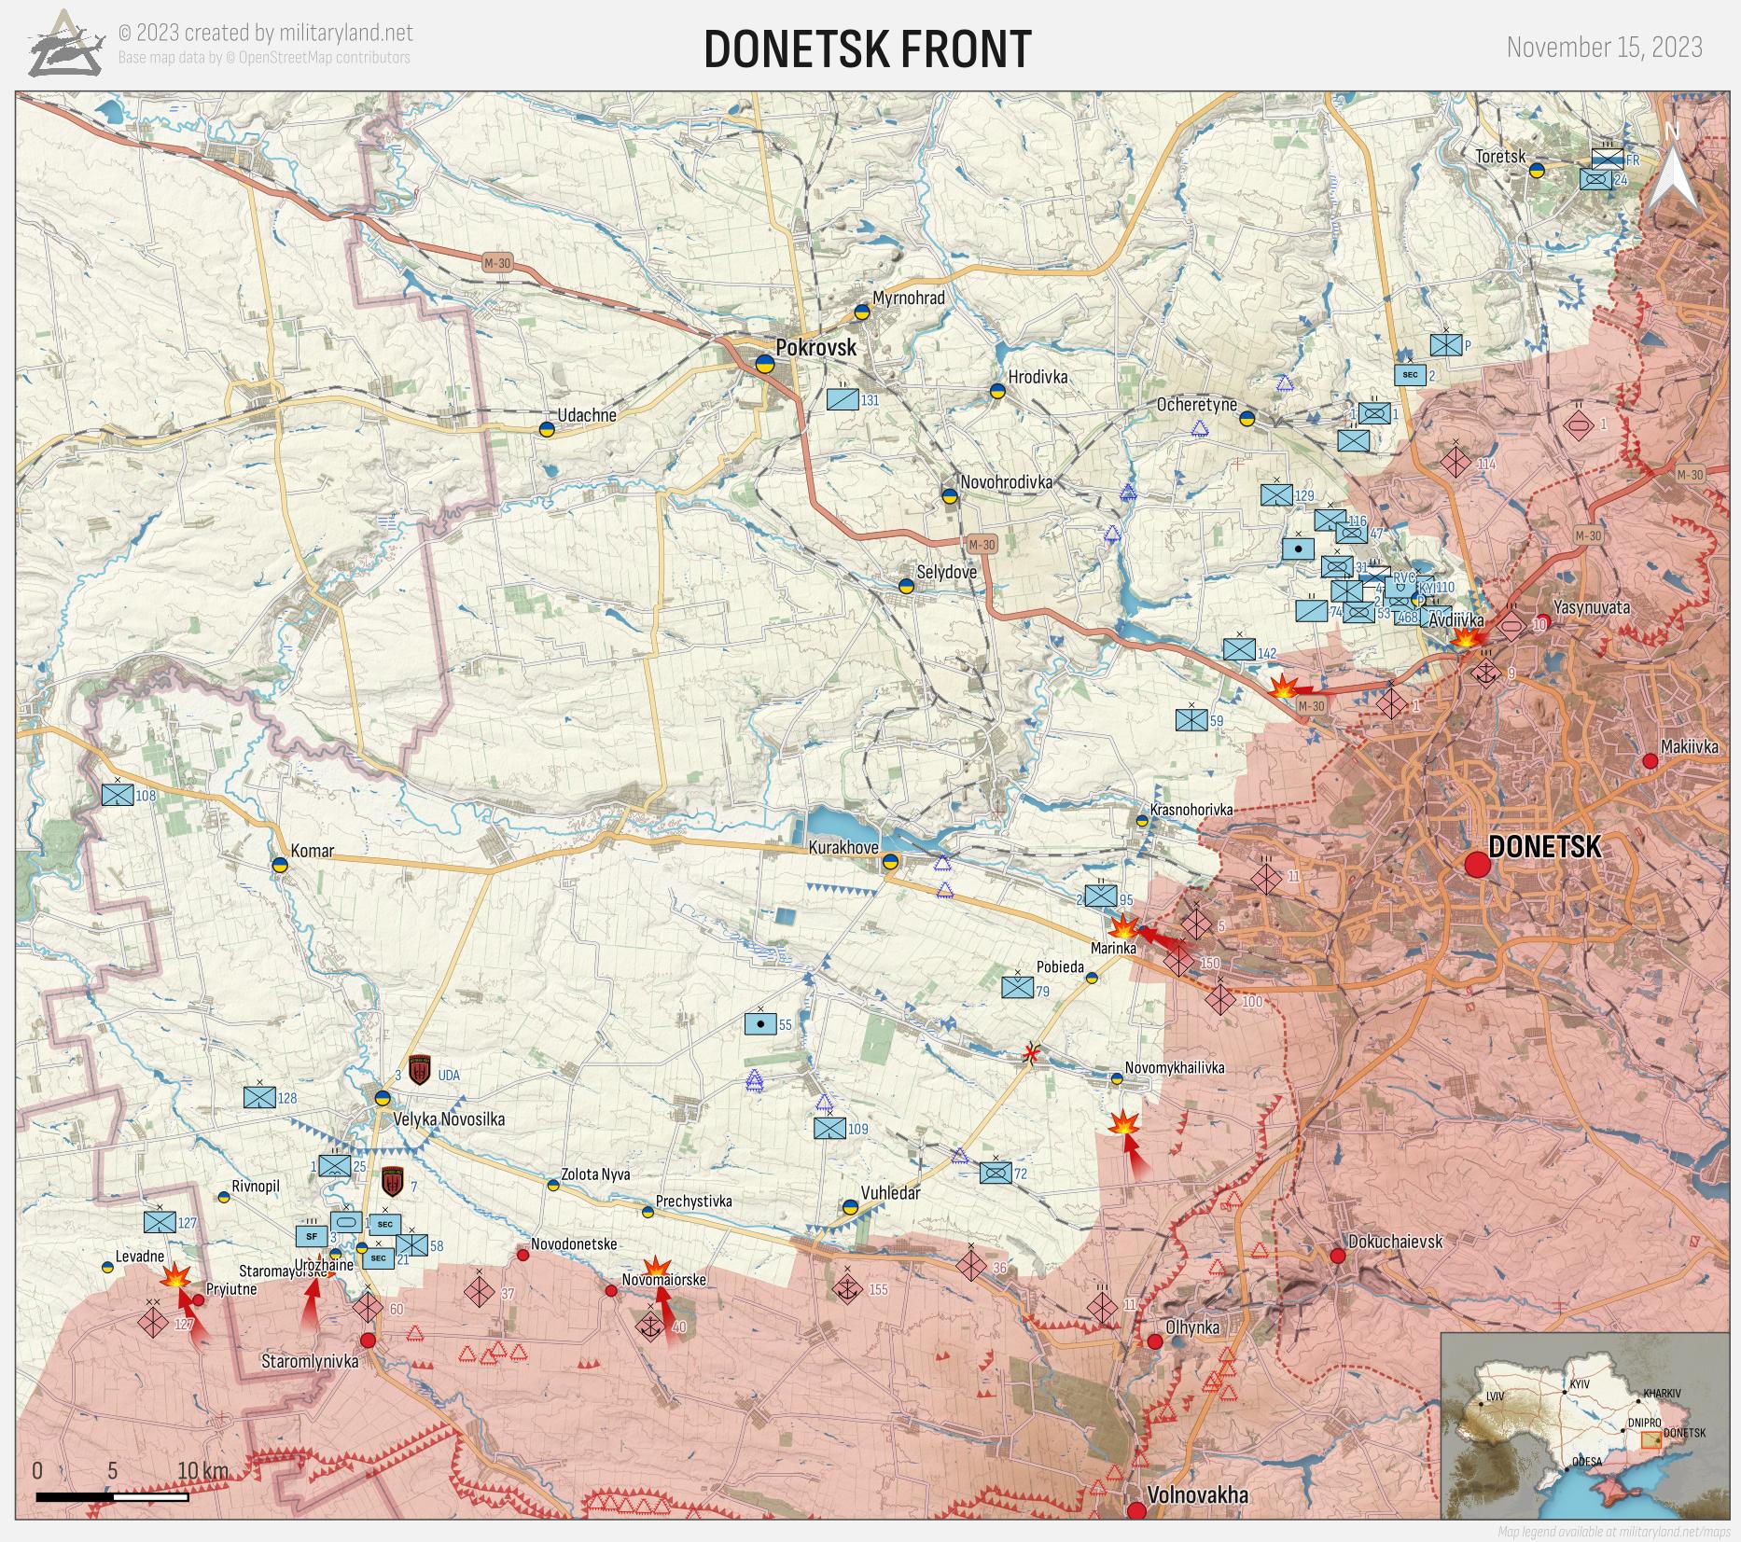Select the Pokrovsk city marker

(764, 364)
